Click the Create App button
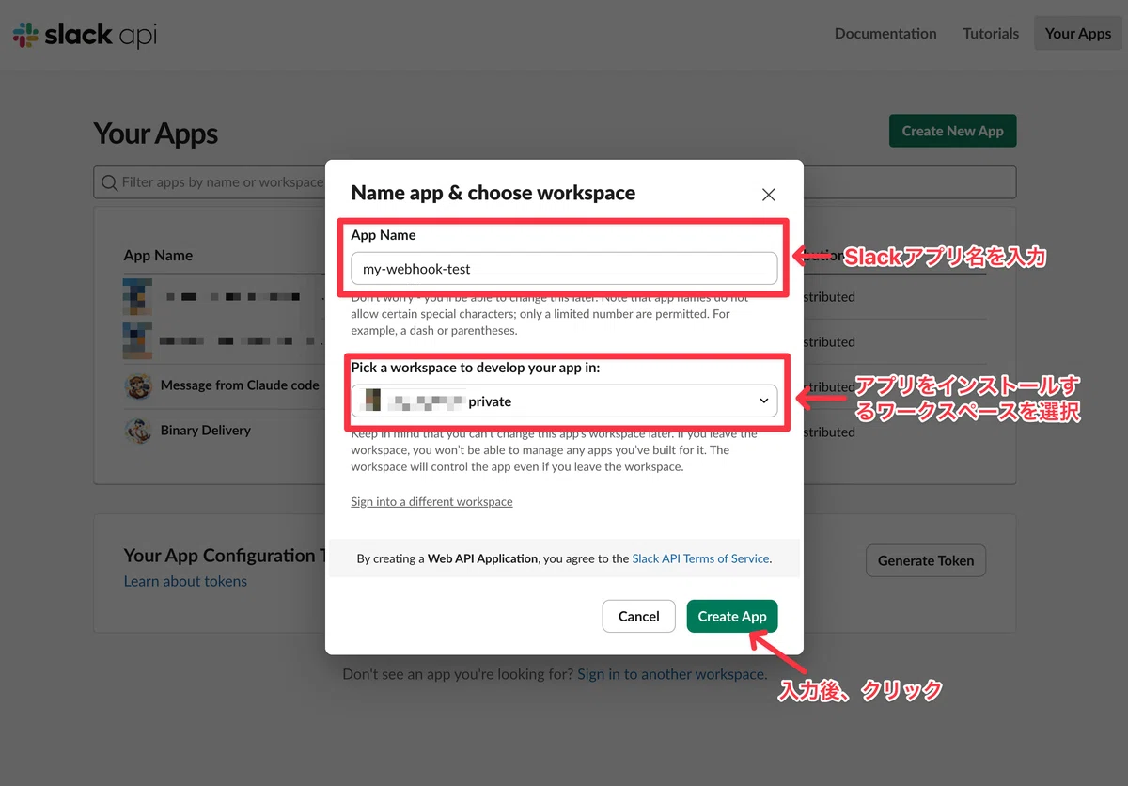Viewport: 1128px width, 786px height. coord(732,616)
